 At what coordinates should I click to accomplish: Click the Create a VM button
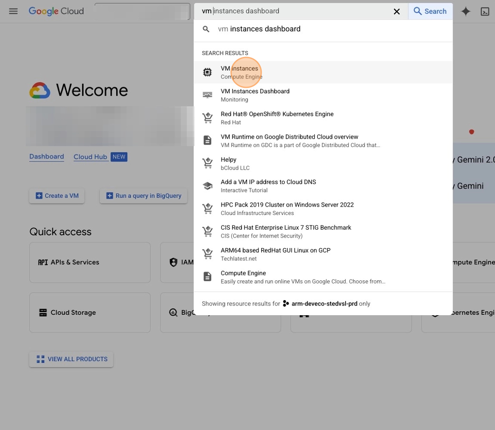click(x=57, y=196)
